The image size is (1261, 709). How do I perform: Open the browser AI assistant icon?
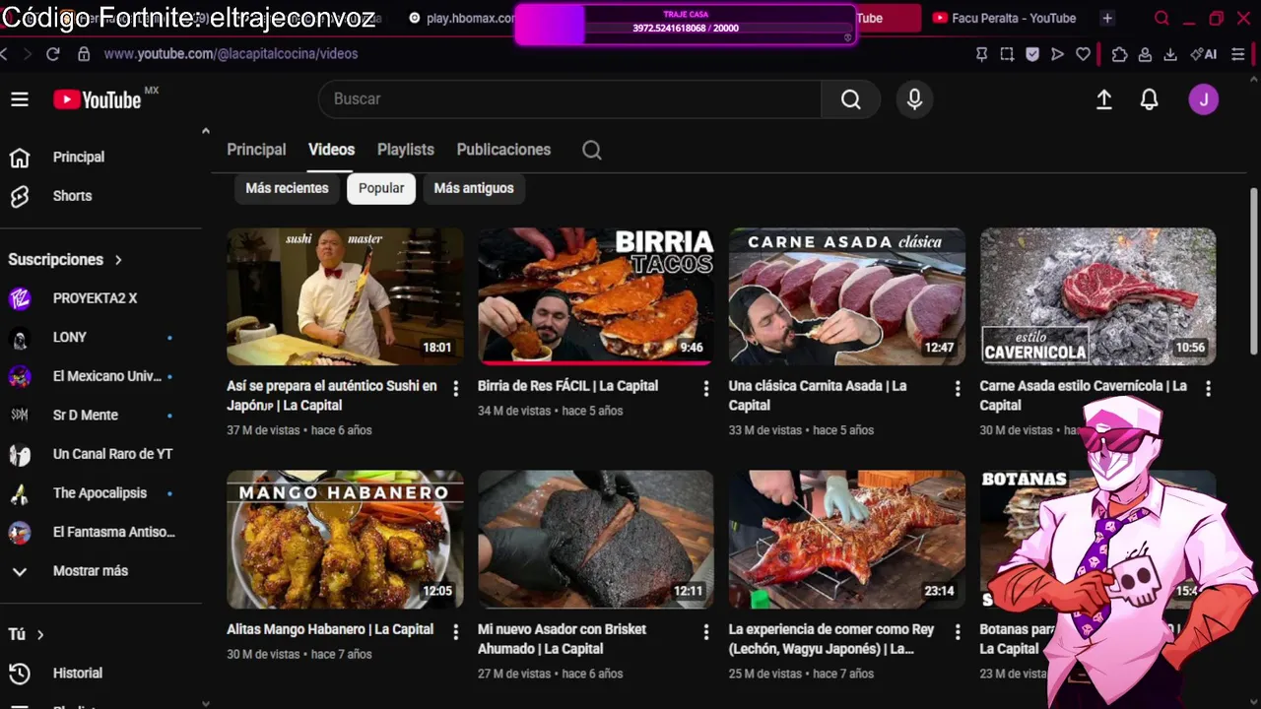coord(1203,54)
